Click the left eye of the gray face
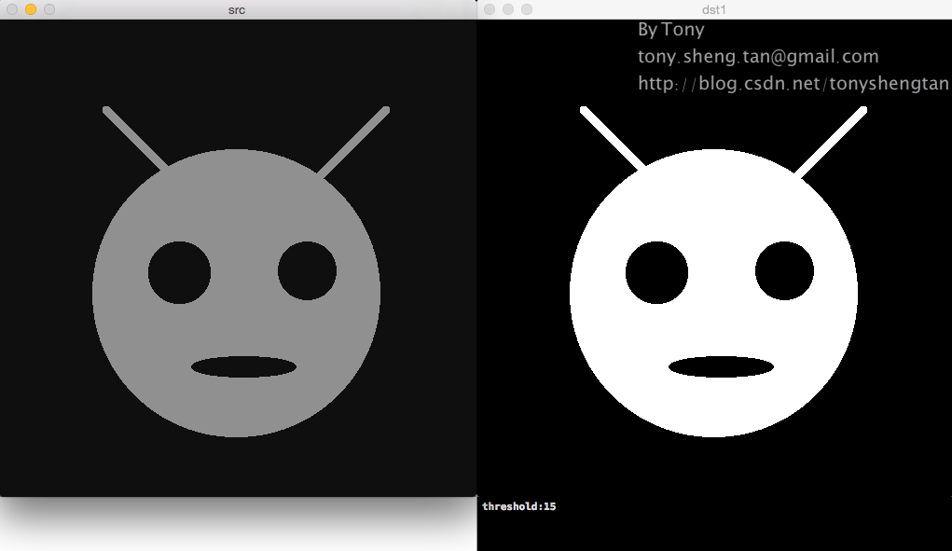The image size is (952, 551). pos(179,272)
